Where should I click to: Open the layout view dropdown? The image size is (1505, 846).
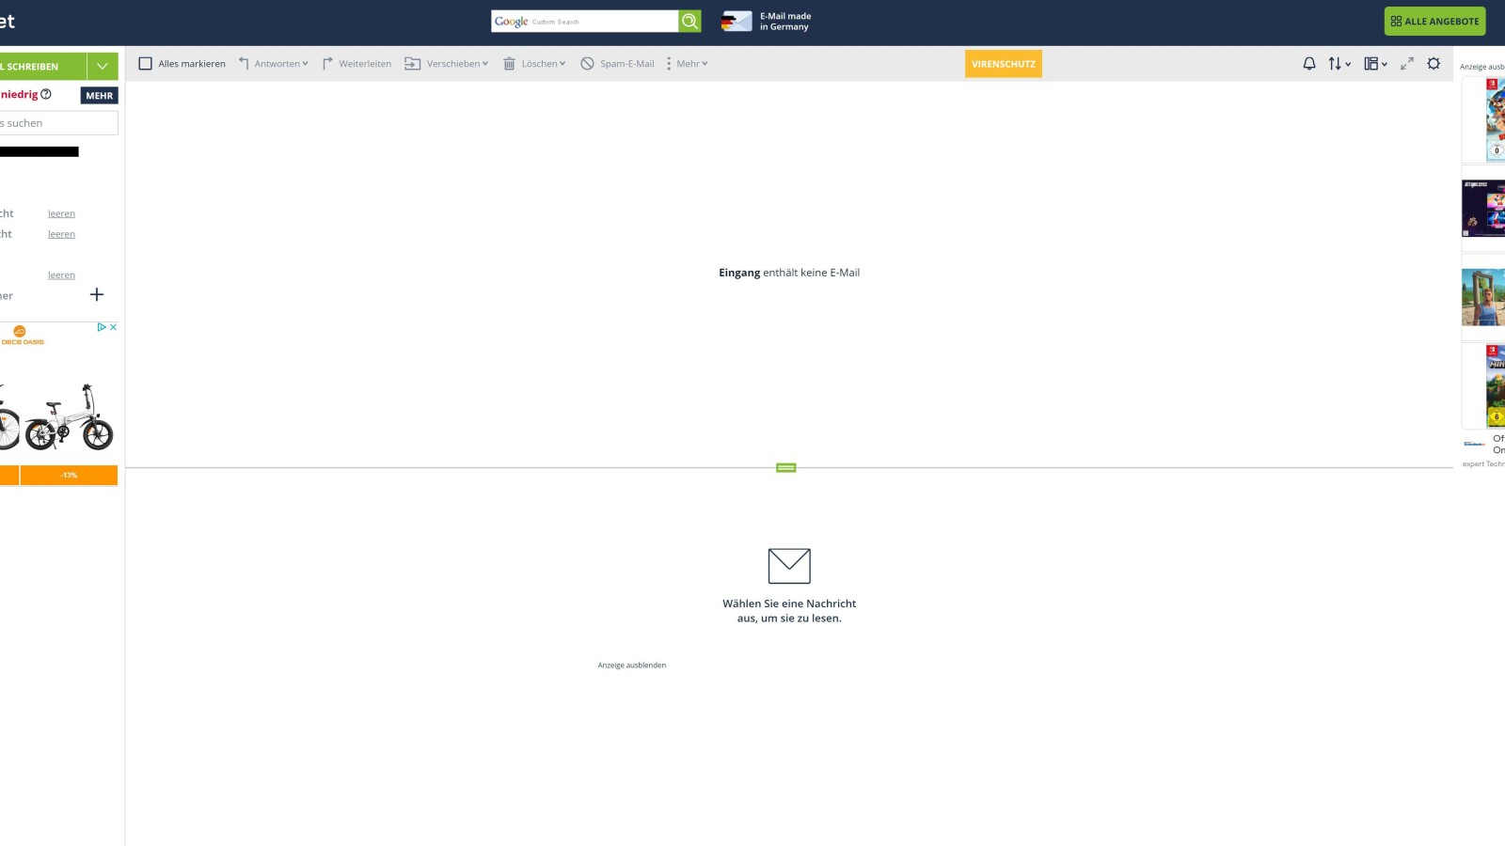1375,64
